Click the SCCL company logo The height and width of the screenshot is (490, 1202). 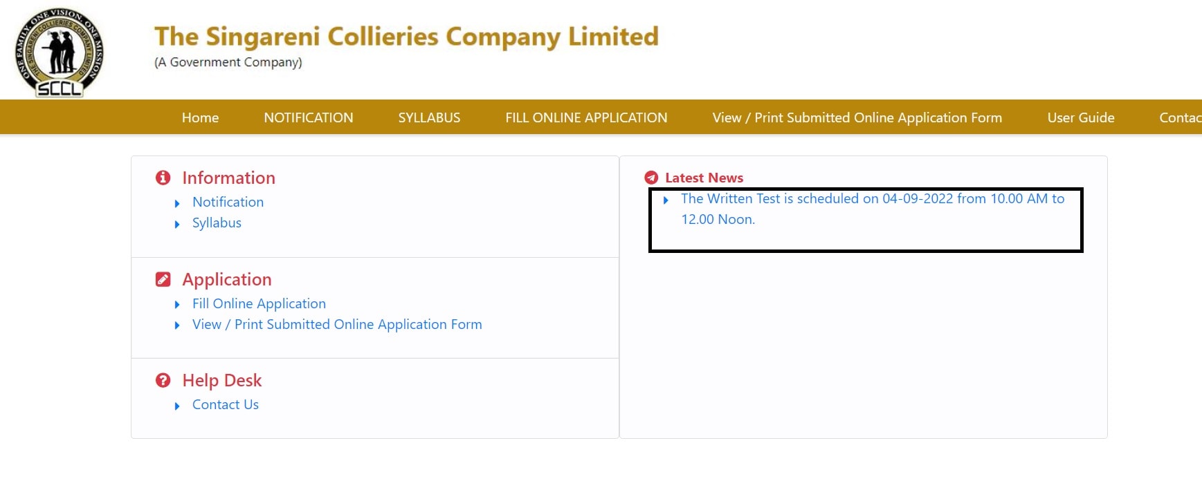tap(60, 53)
